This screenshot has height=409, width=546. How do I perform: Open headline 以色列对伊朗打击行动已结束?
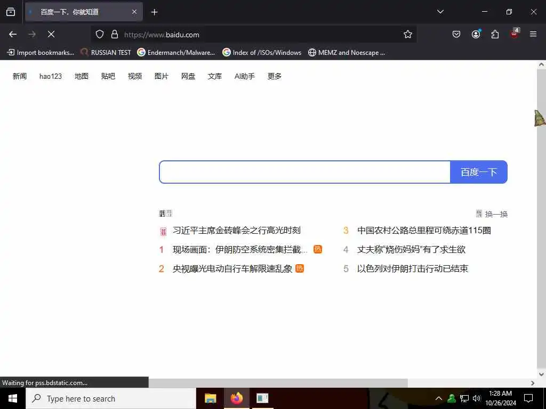(413, 268)
